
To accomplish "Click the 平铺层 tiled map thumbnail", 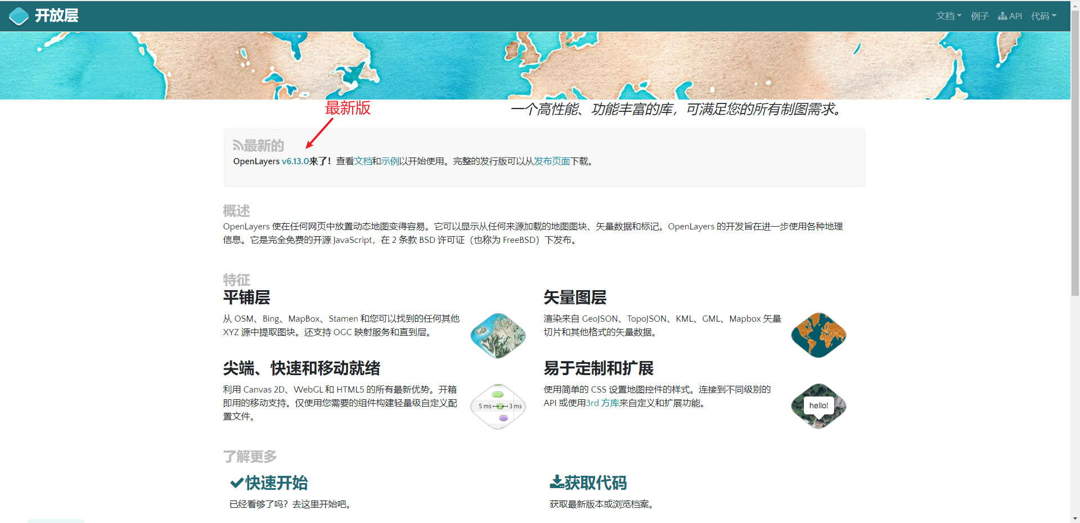I will pos(498,336).
